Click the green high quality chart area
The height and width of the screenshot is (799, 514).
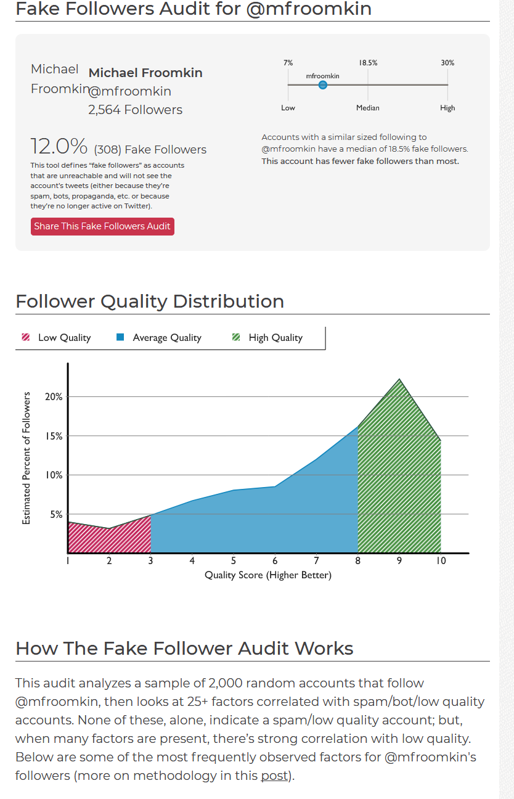399,487
